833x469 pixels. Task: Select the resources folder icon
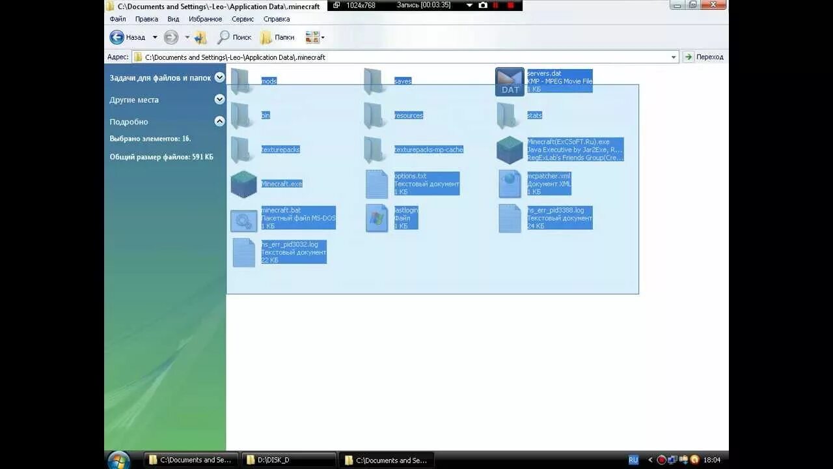point(376,115)
